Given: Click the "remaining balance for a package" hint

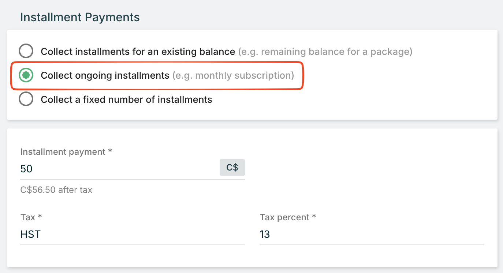Looking at the screenshot, I should (325, 52).
